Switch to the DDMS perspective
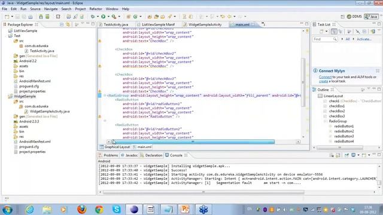Image resolution: width=383 pixels, height=215 pixels. [354, 17]
